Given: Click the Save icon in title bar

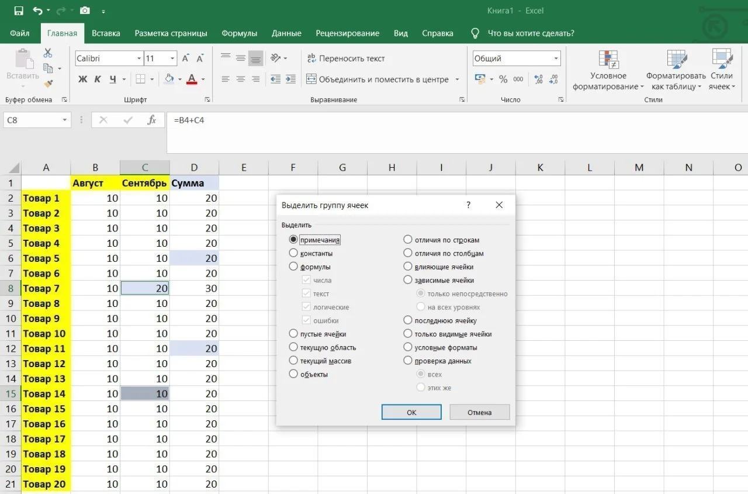Looking at the screenshot, I should pyautogui.click(x=19, y=11).
